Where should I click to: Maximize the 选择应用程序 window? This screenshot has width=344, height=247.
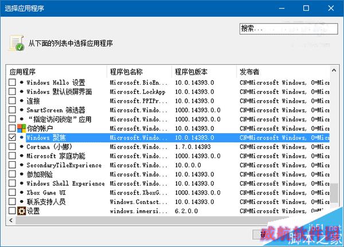pos(306,9)
